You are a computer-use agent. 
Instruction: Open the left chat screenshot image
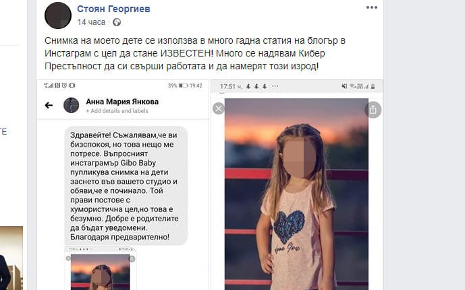point(123,185)
